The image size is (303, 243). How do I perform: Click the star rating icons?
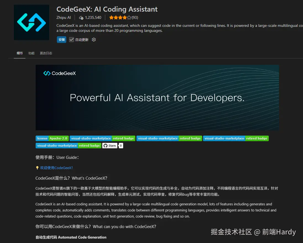(120, 18)
